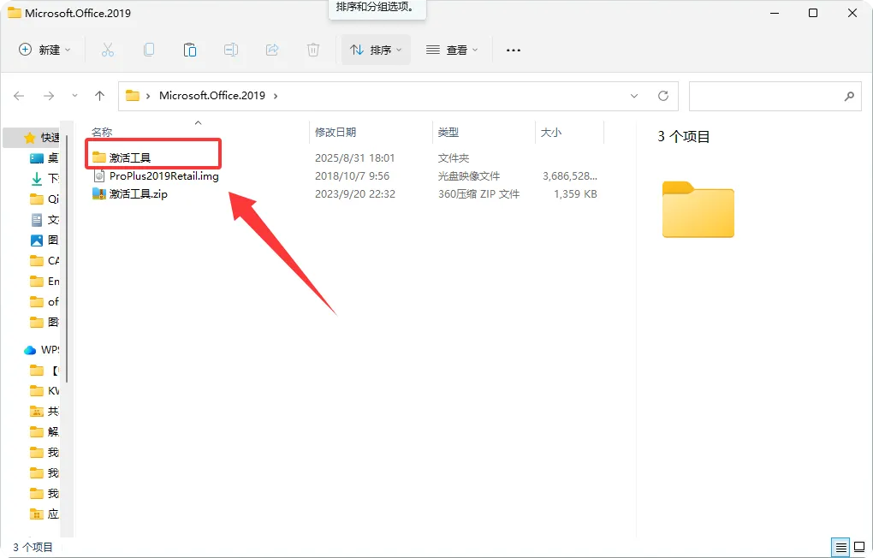Go up one folder level
This screenshot has height=558, width=873.
point(99,96)
